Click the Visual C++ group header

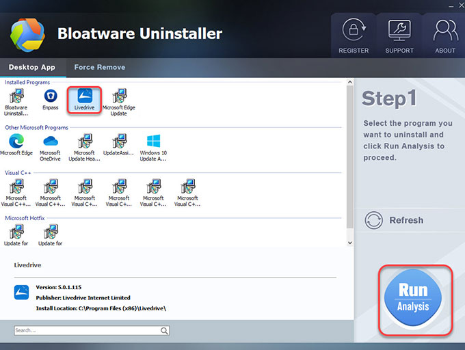tap(18, 173)
